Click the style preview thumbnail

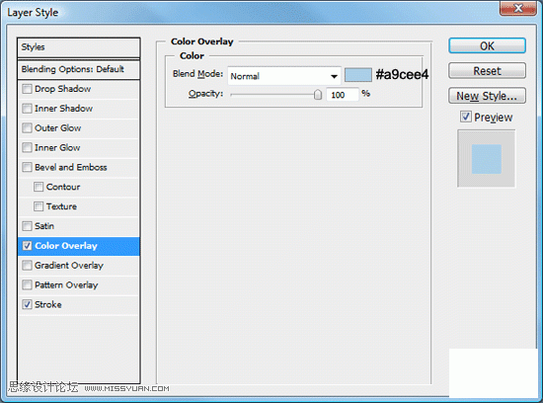(x=486, y=159)
